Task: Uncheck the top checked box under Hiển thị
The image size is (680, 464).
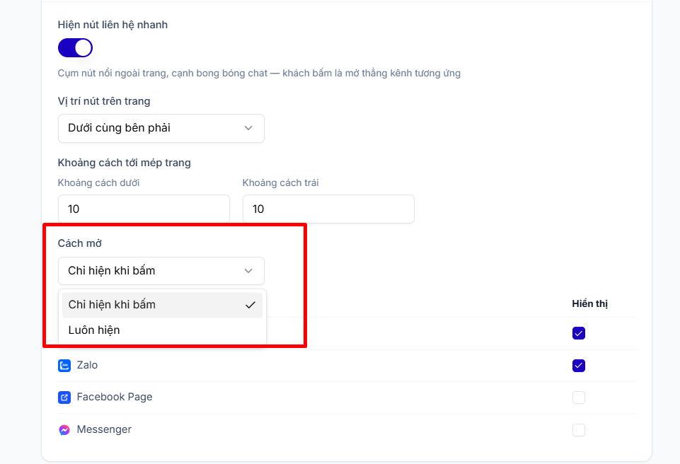Action: 579,333
